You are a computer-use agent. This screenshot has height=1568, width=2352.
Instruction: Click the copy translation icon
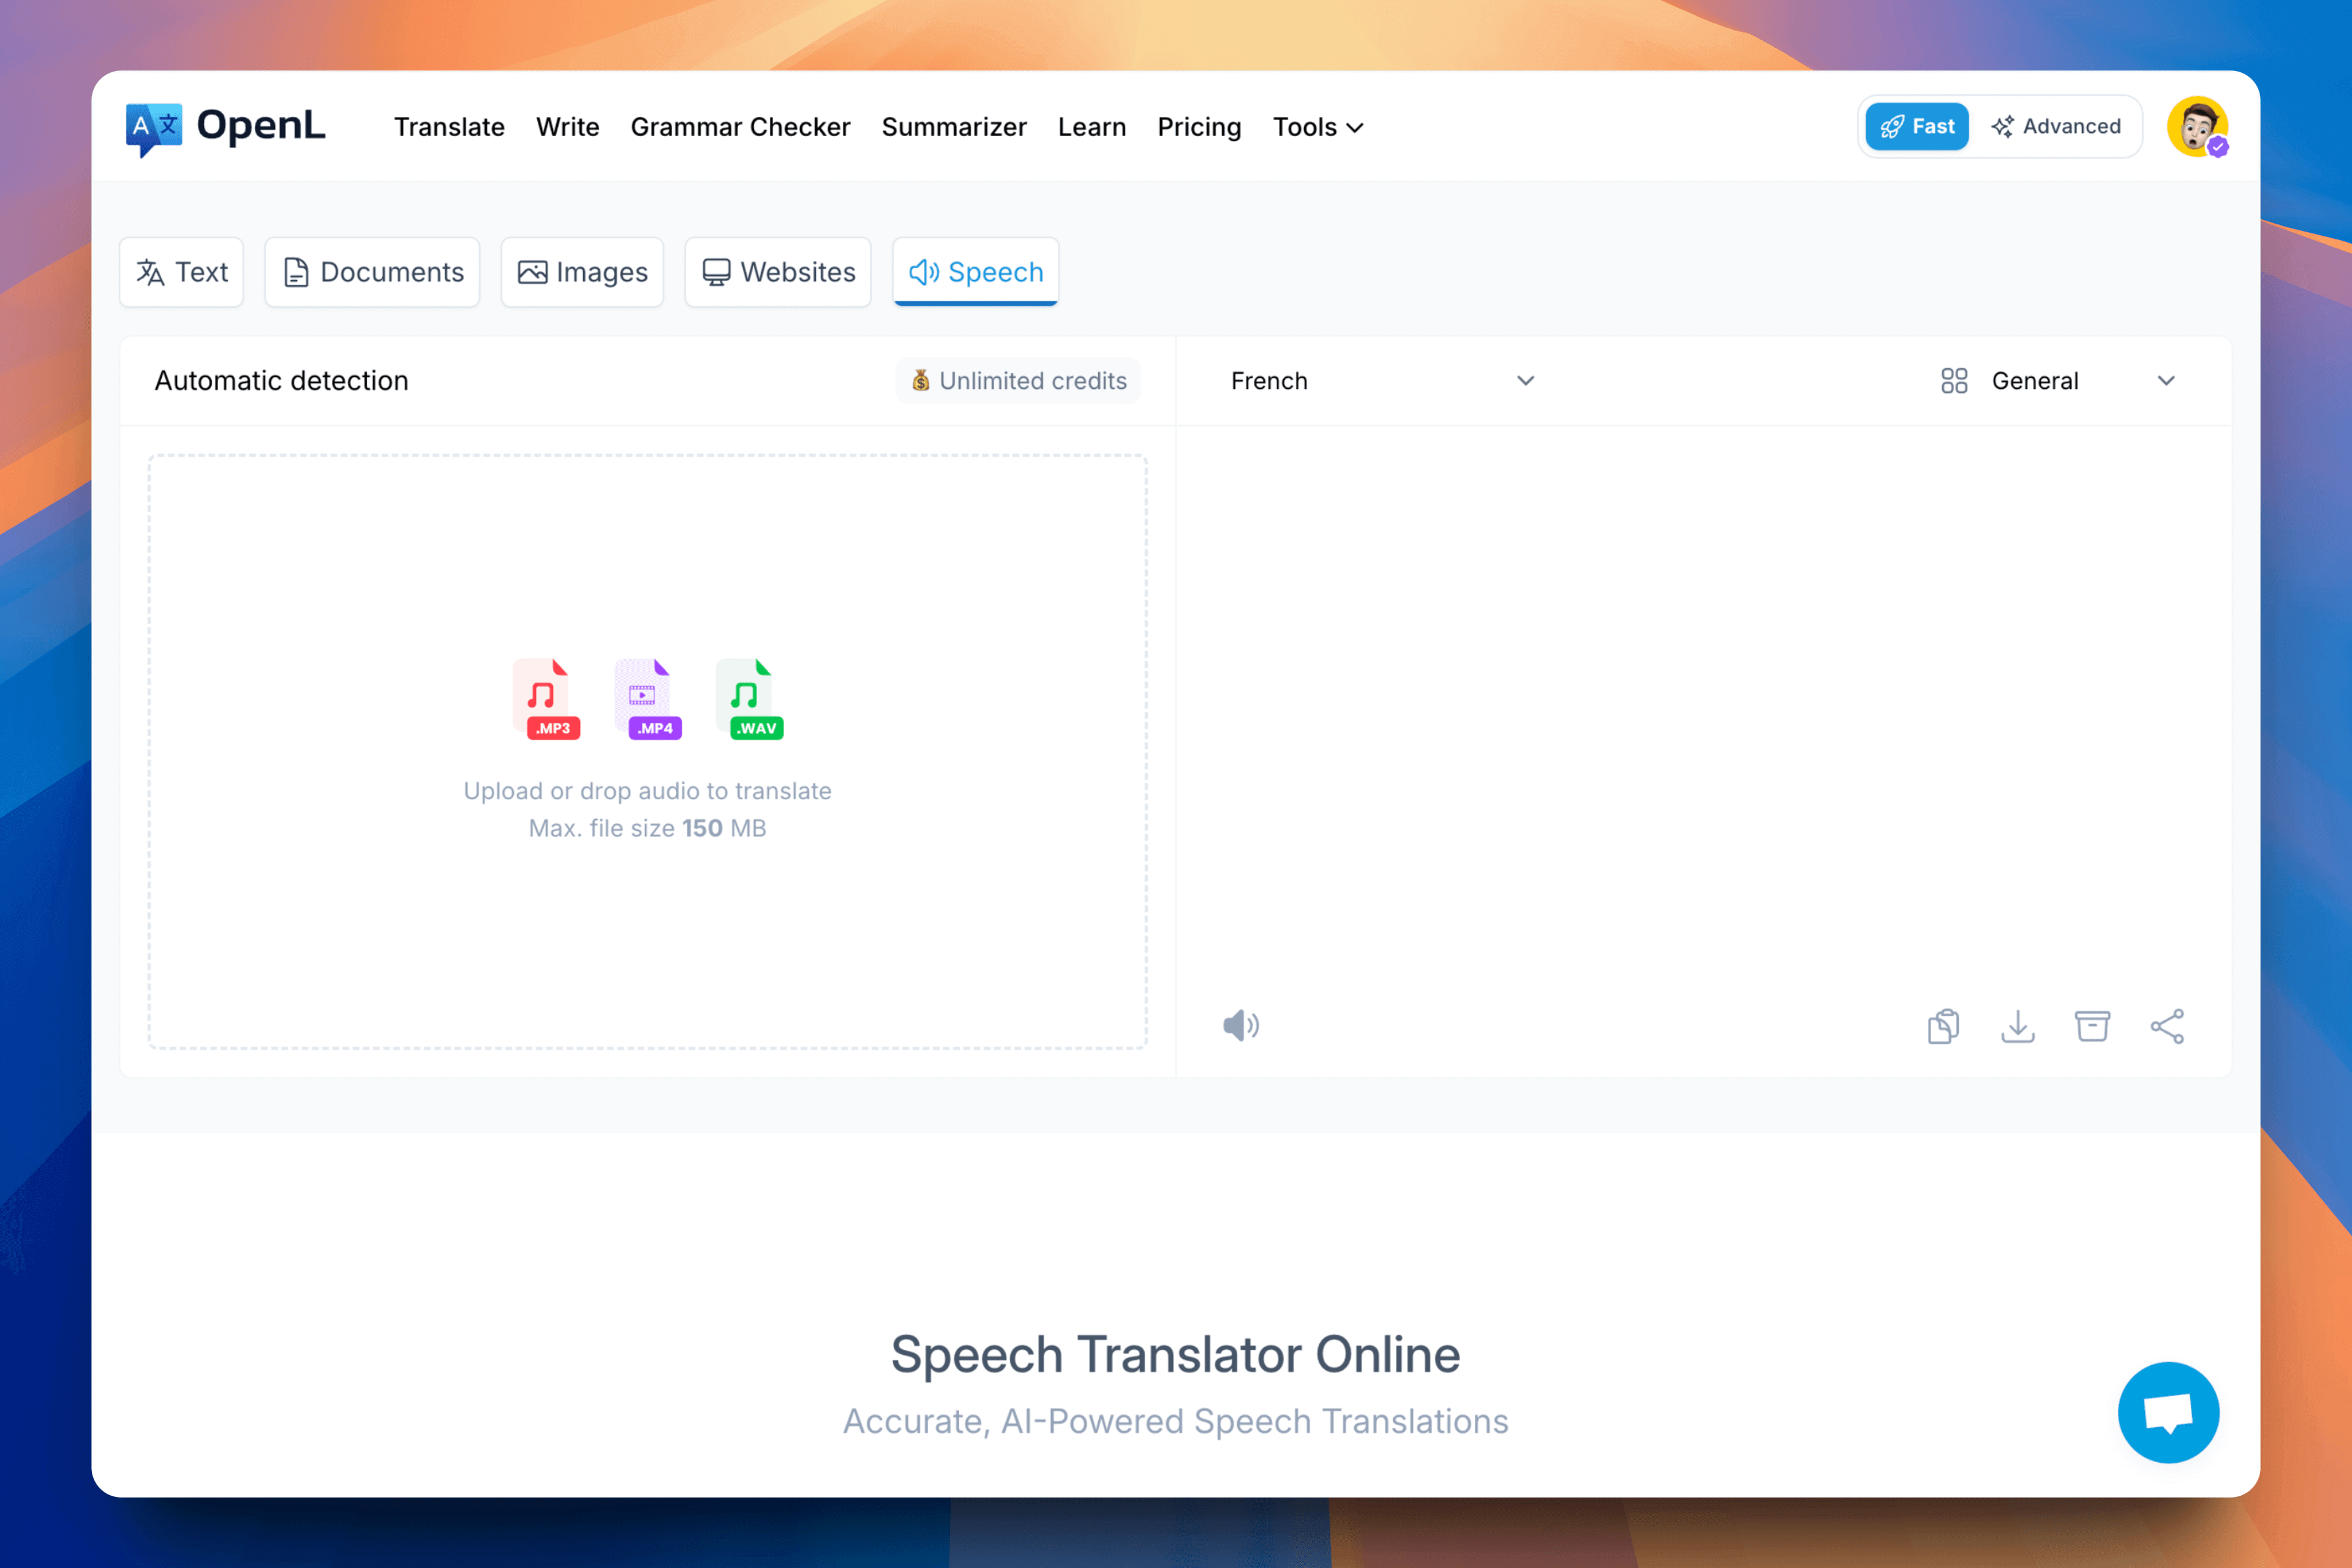1943,1025
